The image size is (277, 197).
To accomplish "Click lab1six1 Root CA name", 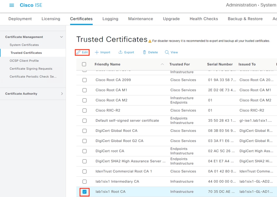I will (x=110, y=192).
